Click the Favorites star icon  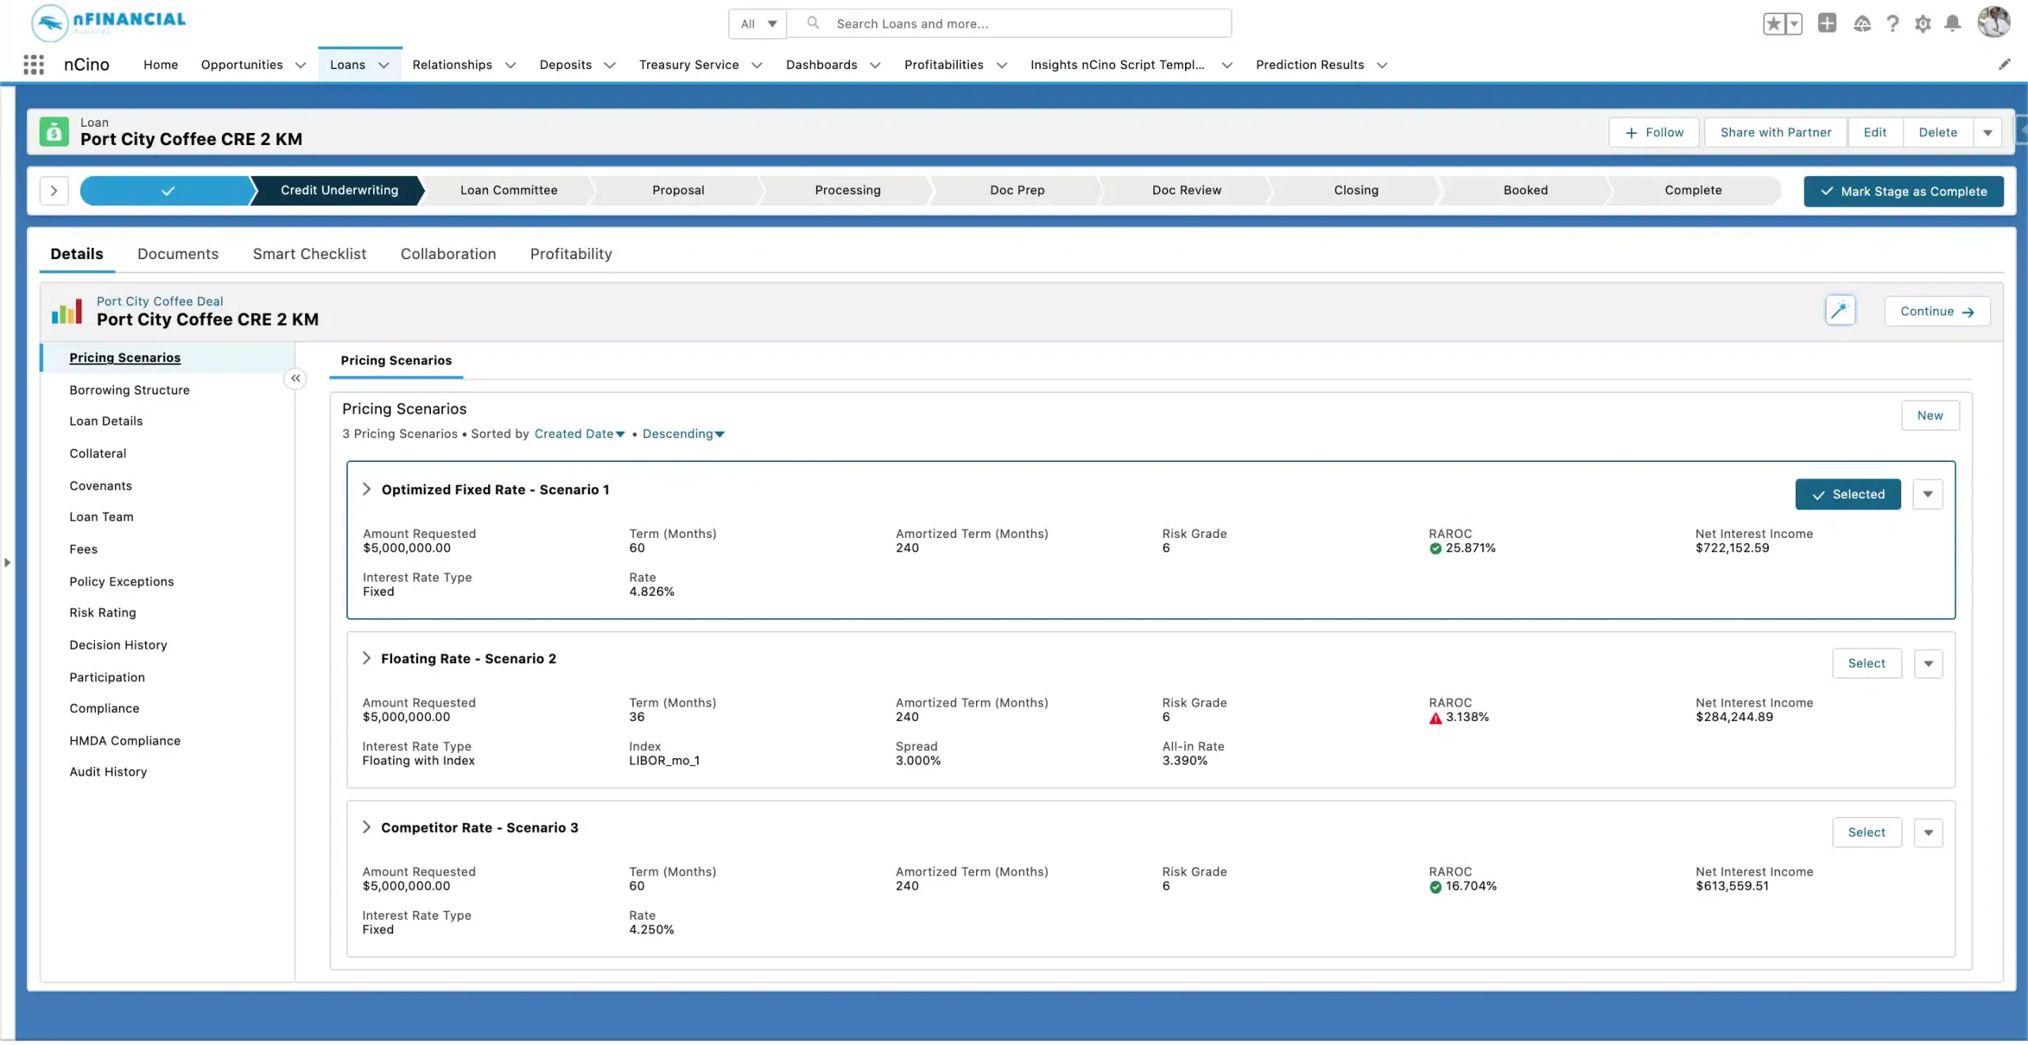coord(1773,24)
